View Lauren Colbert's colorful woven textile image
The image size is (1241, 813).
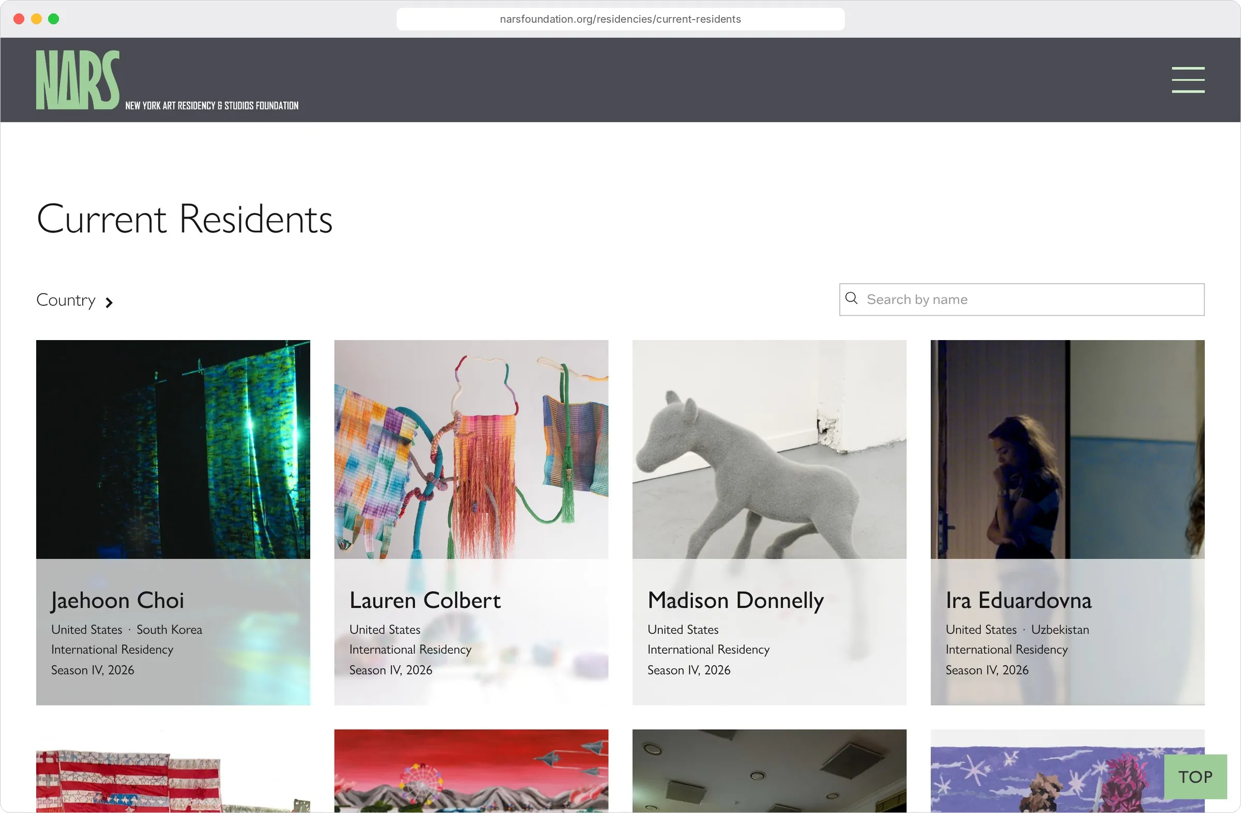(x=472, y=449)
